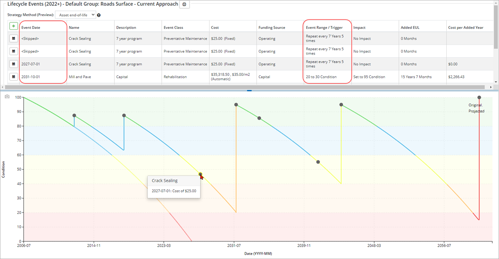Viewport: 499px width, 259px height.
Task: Sort by the Cost column header
Action: [x=215, y=28]
